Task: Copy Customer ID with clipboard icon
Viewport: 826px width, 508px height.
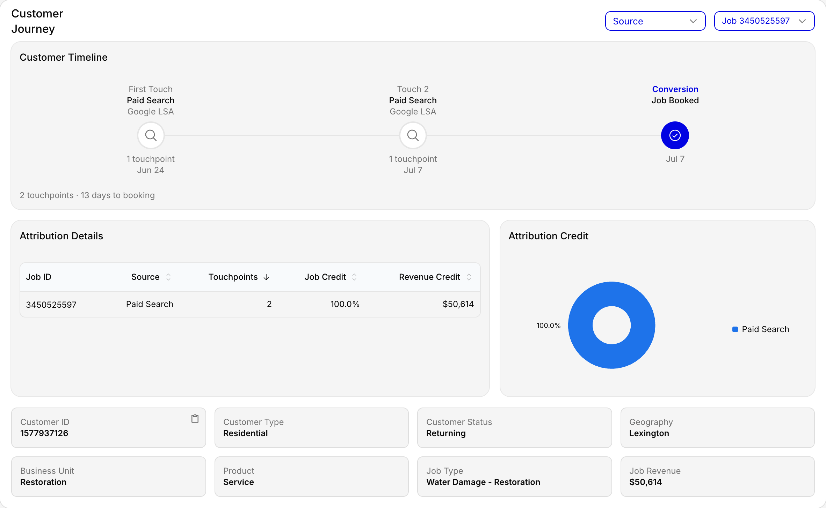Action: tap(195, 419)
